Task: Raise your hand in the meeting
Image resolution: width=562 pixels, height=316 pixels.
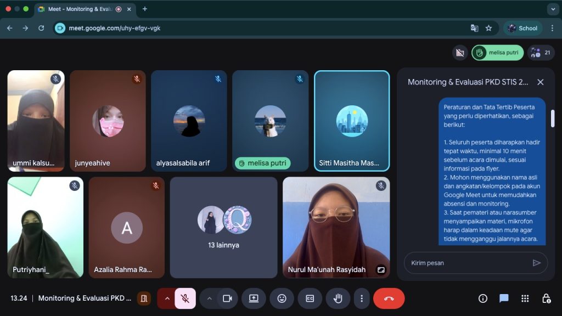Action: coord(338,298)
